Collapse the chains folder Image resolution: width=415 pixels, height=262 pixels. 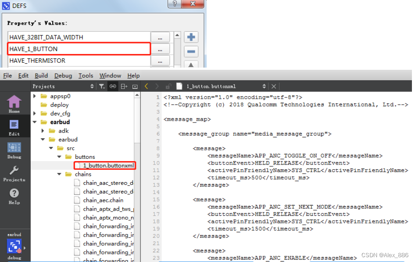(59, 174)
